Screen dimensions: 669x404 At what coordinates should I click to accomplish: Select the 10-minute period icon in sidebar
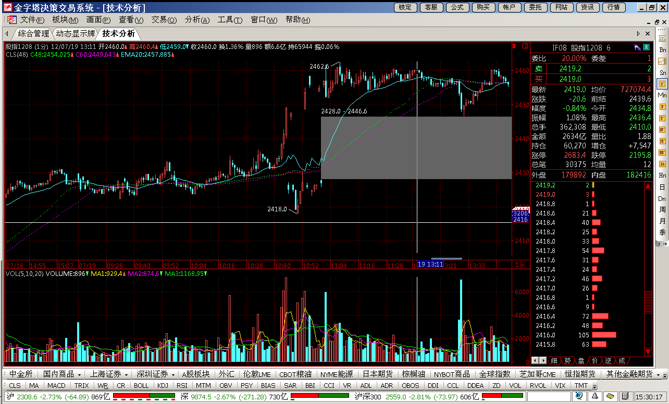pyautogui.click(x=662, y=130)
